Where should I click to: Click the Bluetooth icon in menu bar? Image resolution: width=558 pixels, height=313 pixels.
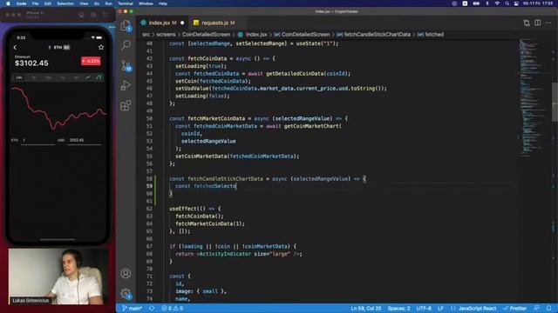click(x=487, y=3)
